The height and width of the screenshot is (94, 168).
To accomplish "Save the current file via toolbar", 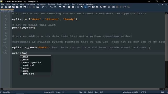I will 10,7.
